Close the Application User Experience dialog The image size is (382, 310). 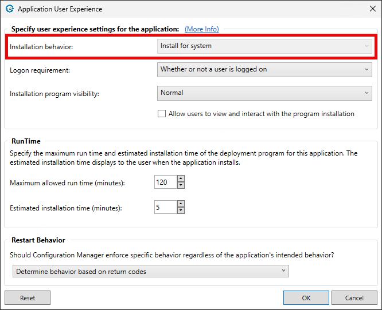[x=372, y=9]
